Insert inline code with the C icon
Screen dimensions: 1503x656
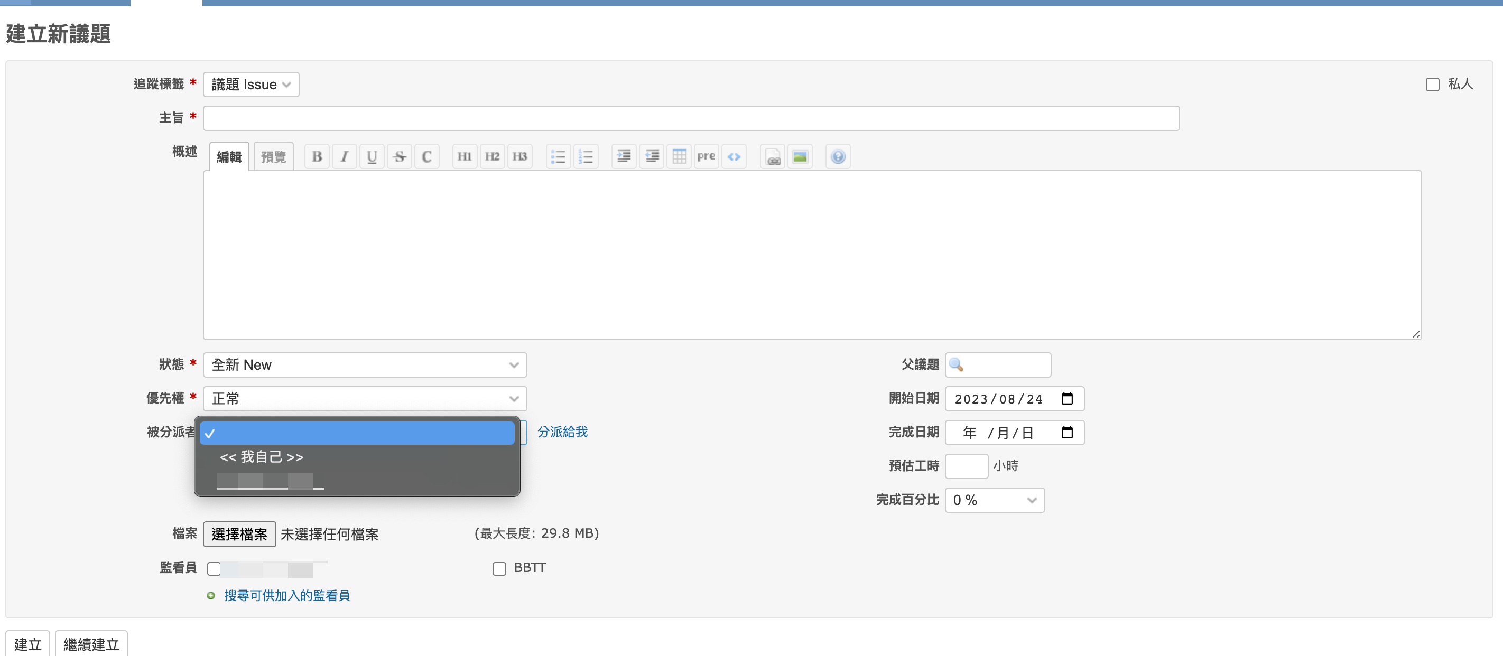[x=426, y=156]
